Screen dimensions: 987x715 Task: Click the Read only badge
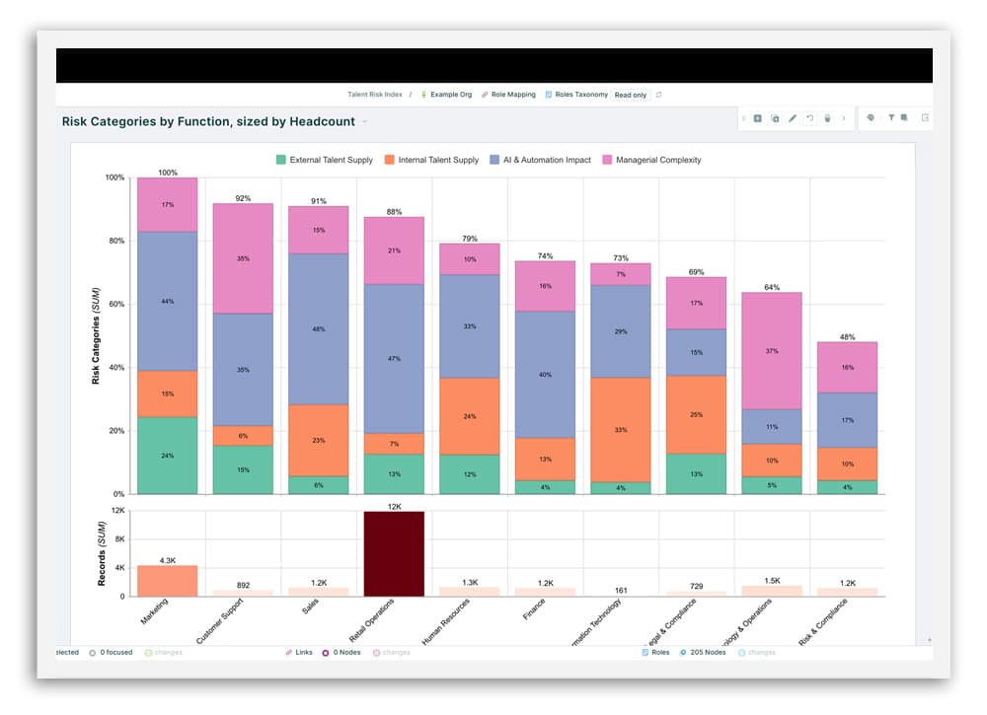coord(630,95)
